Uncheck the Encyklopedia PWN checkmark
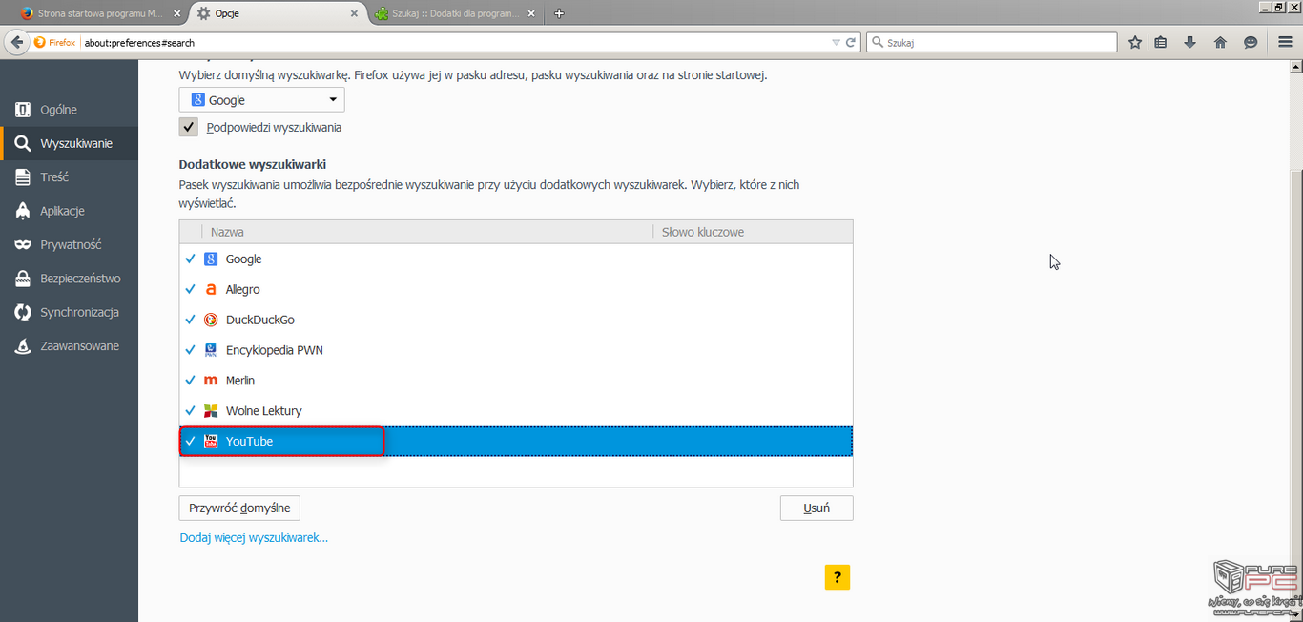 (191, 350)
